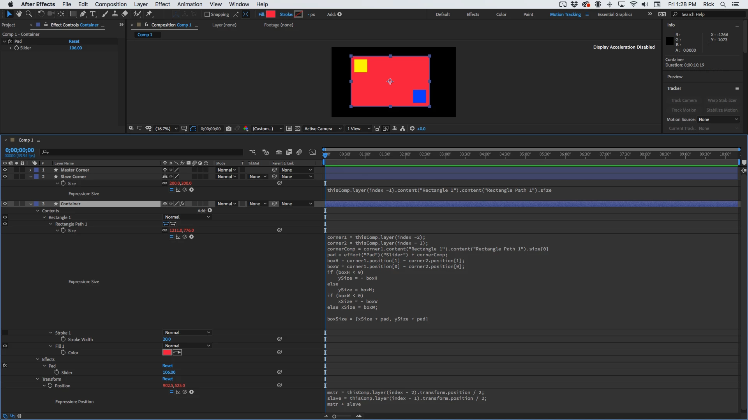Click the Track Motion button

[684, 110]
